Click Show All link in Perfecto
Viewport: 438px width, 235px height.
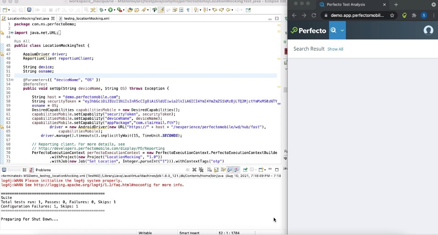tap(335, 49)
